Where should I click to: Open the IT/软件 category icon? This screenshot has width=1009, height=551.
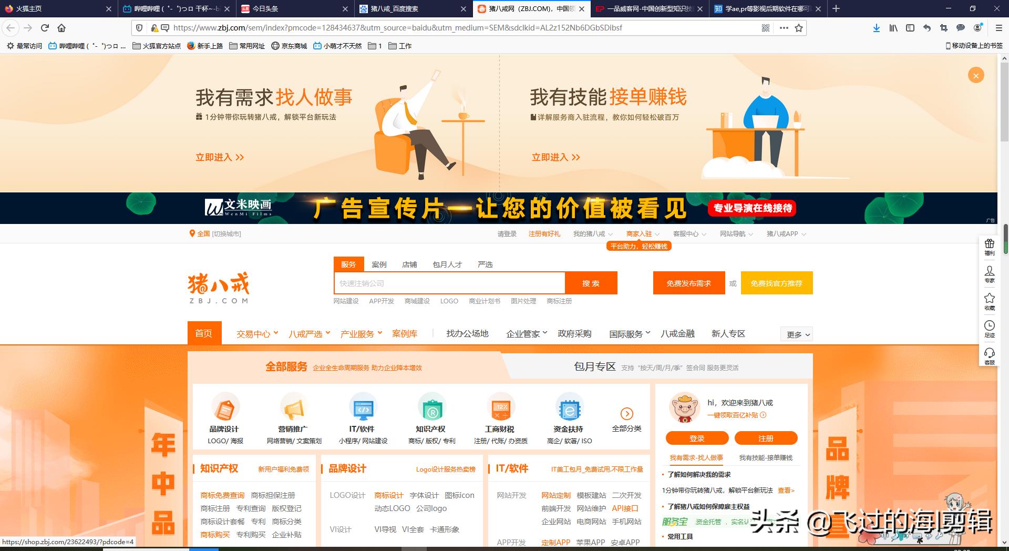pos(363,409)
